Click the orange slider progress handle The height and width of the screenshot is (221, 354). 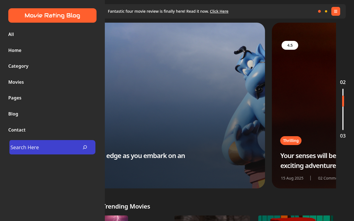(343, 101)
